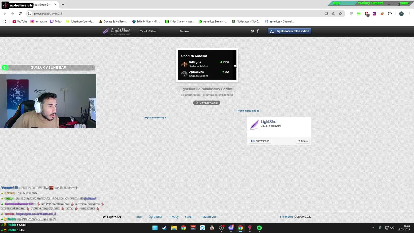
Task: Open the install app icon in address bar
Action: (x=326, y=14)
